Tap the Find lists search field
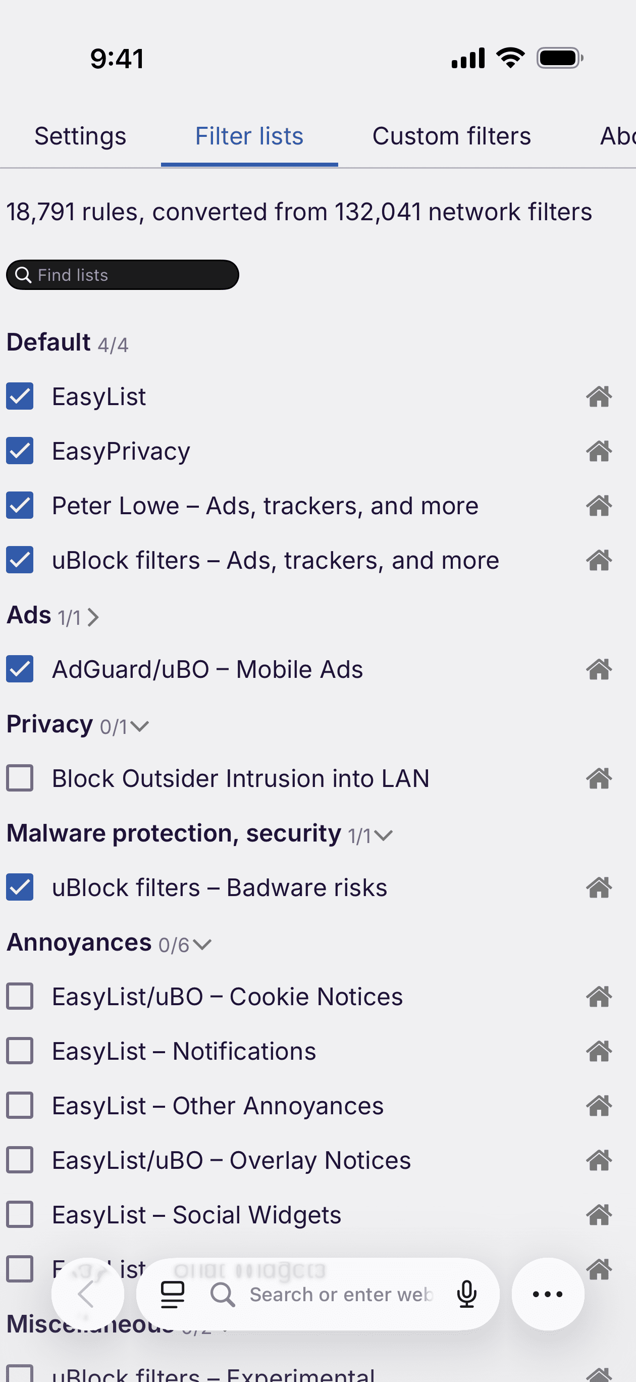Viewport: 636px width, 1382px height. click(122, 275)
